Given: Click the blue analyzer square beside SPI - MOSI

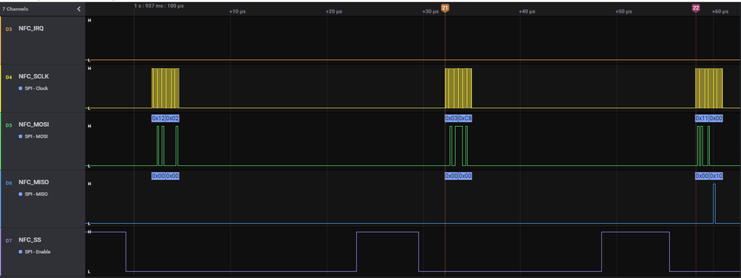Looking at the screenshot, I should pos(21,136).
